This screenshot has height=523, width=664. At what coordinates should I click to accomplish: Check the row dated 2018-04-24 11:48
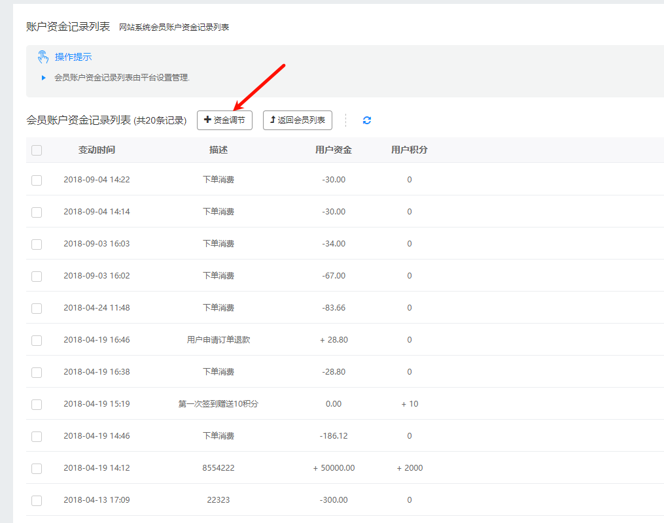coord(37,308)
